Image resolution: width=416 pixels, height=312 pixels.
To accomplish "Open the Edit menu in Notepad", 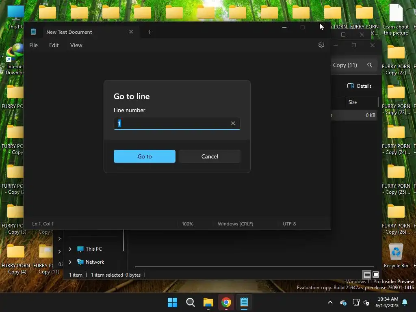I will tap(54, 45).
